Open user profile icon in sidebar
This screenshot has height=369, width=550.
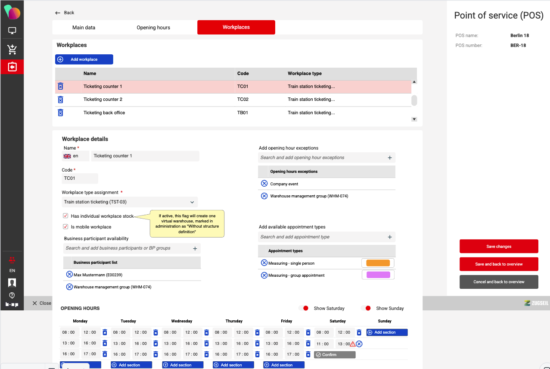12,283
